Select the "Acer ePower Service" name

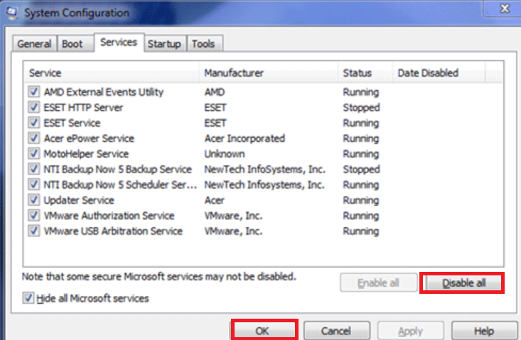click(x=89, y=138)
